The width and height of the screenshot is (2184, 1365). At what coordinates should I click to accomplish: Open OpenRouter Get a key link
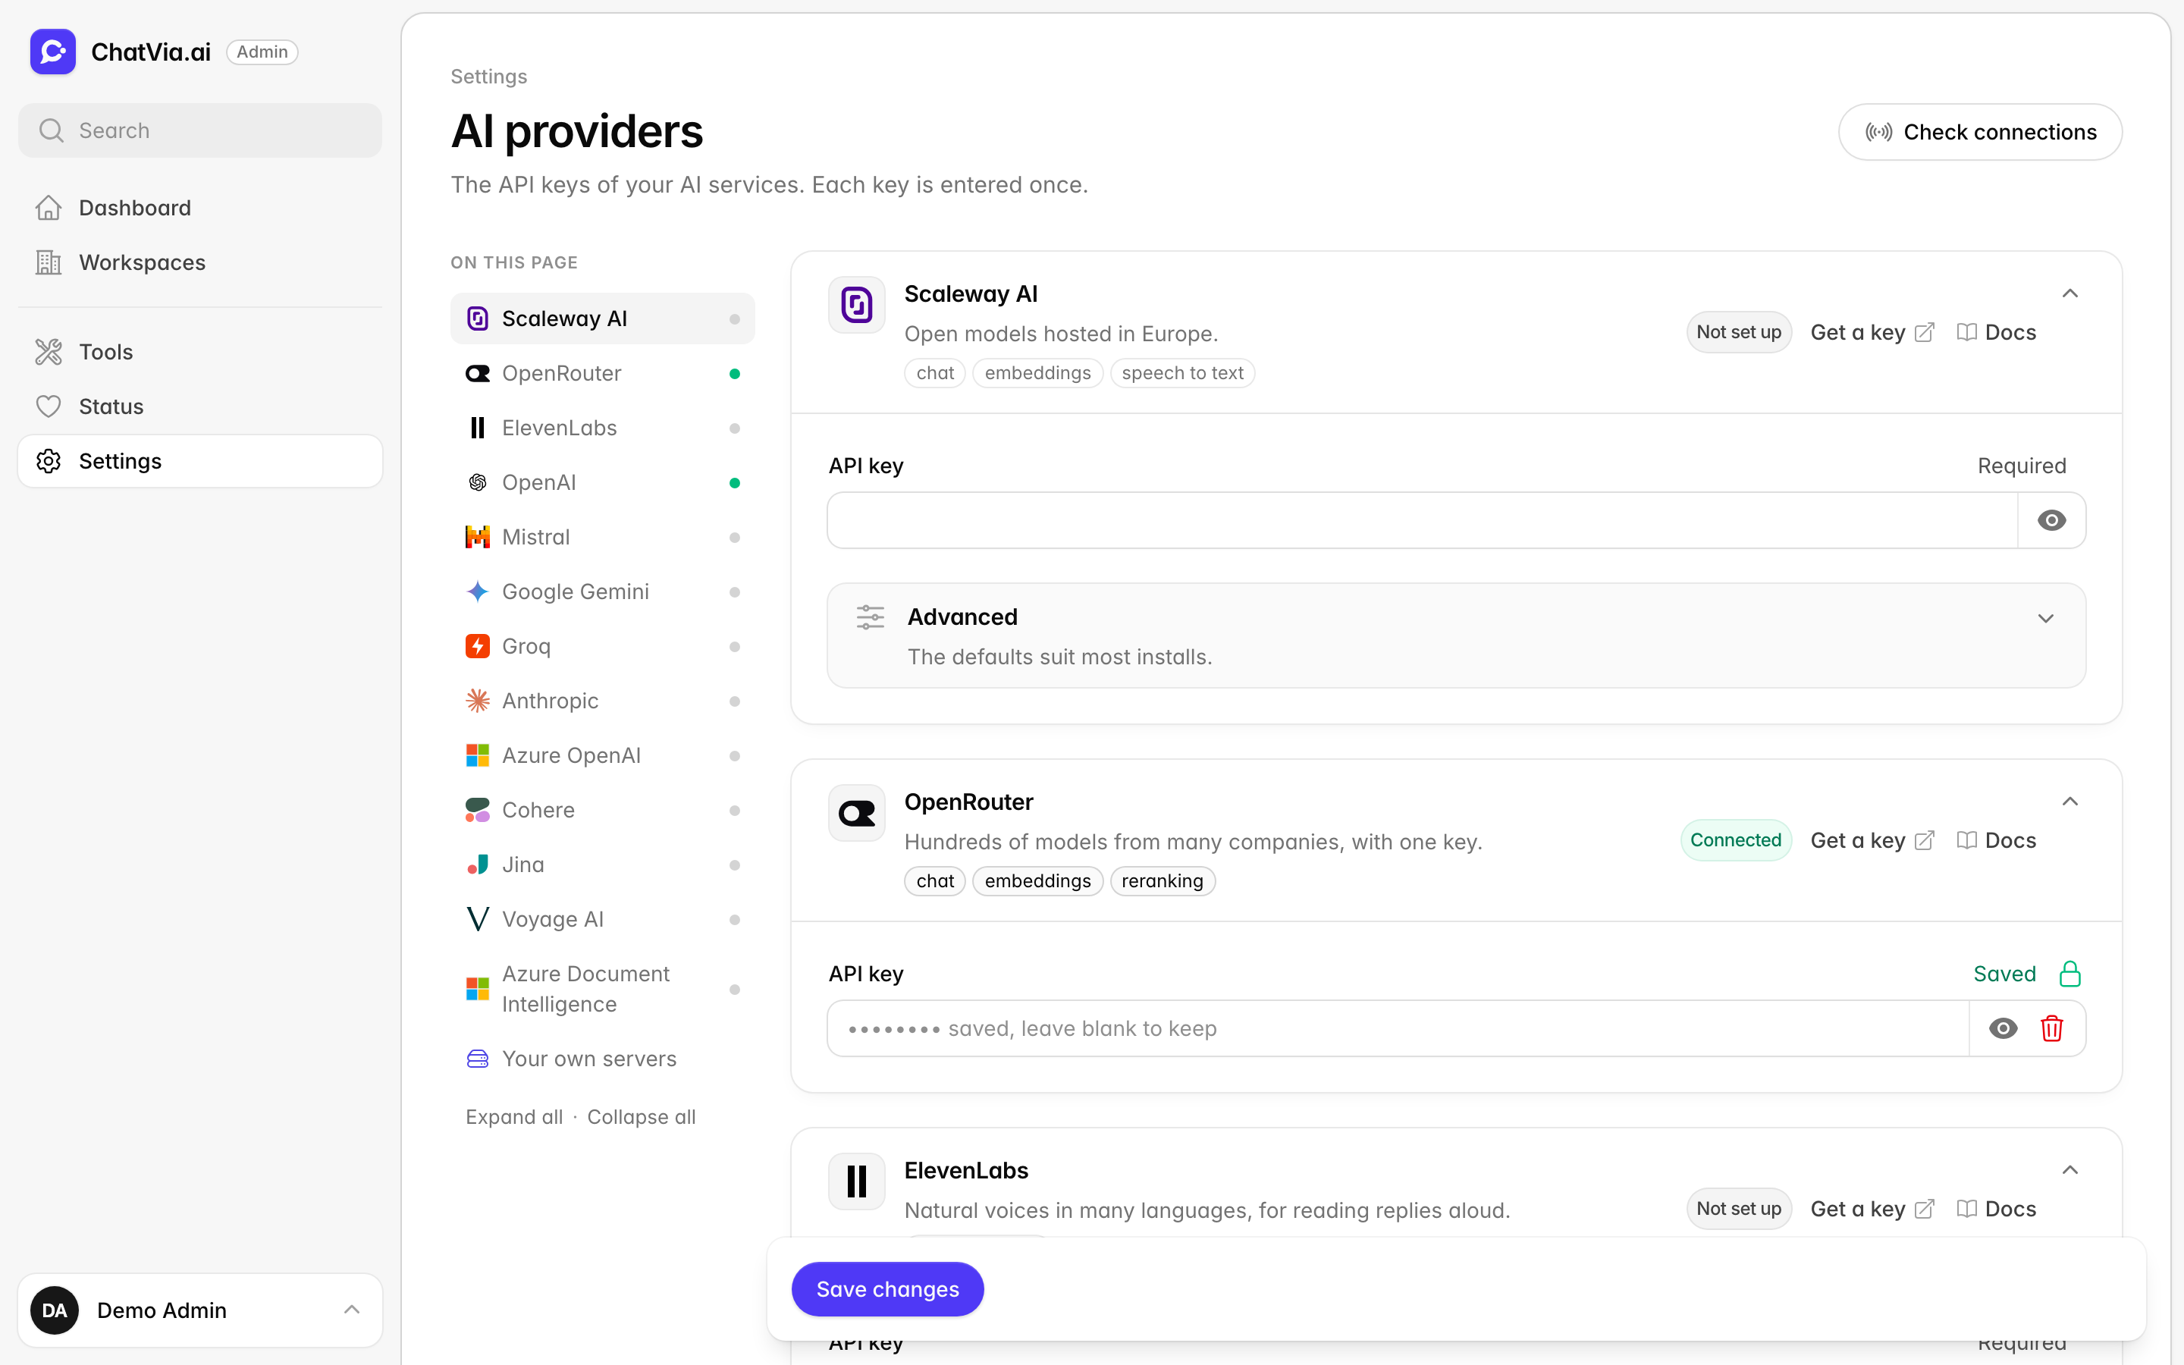coord(1872,840)
